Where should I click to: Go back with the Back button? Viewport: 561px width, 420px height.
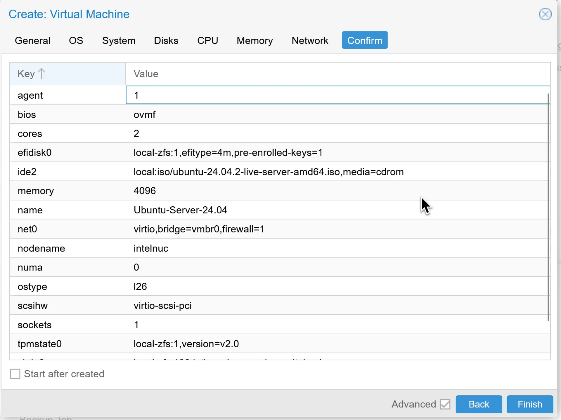tap(479, 404)
